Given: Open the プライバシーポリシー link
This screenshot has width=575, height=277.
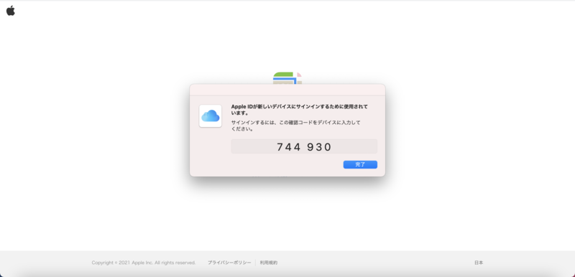Looking at the screenshot, I should pos(229,263).
